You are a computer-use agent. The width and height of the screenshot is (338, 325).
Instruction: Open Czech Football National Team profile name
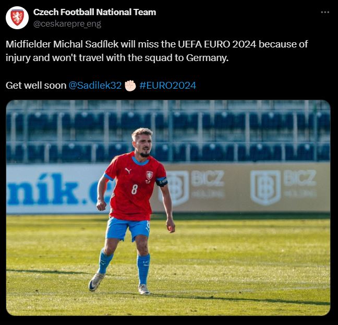click(94, 13)
